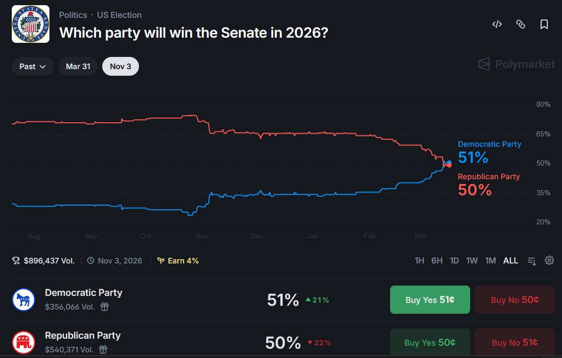This screenshot has height=358, width=562.
Task: Click the embed code icon
Action: [497, 24]
